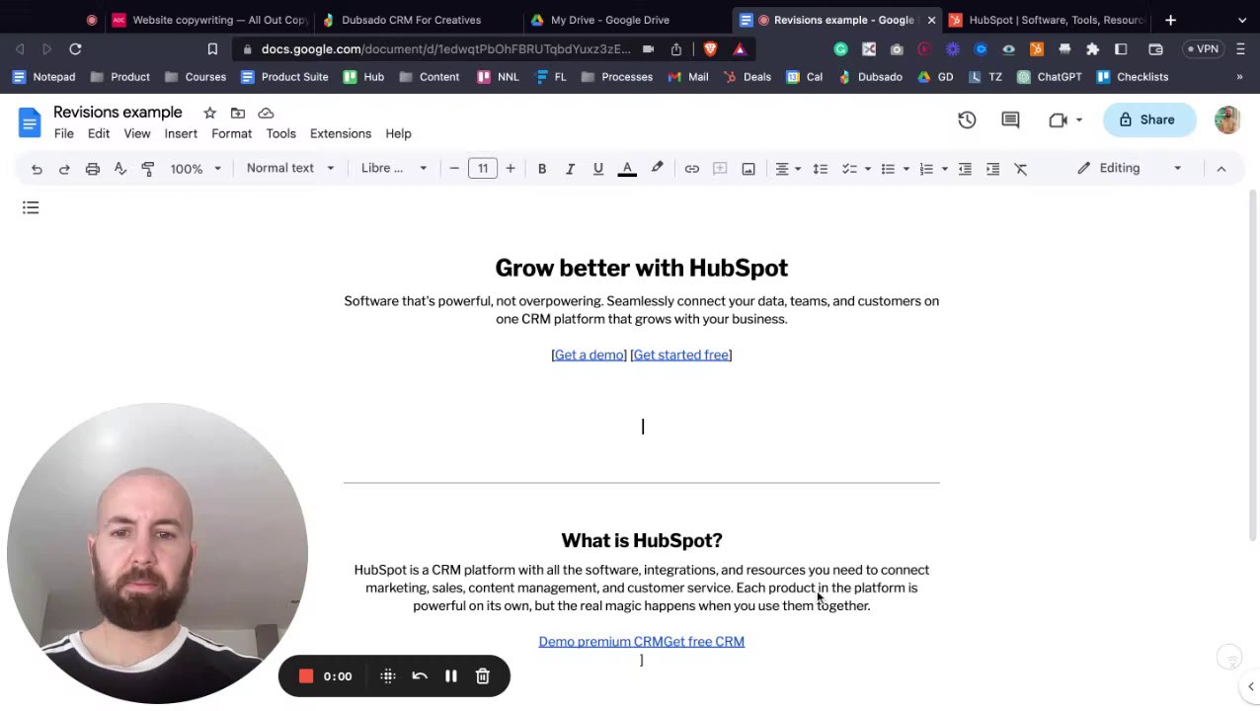This screenshot has height=711, width=1260.
Task: Select the Paint format roller
Action: pos(148,169)
